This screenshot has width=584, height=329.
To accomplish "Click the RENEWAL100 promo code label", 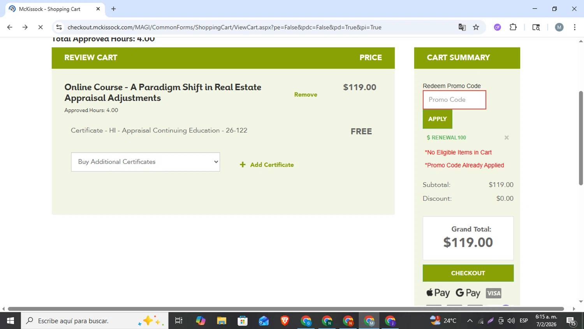I will 446,138.
